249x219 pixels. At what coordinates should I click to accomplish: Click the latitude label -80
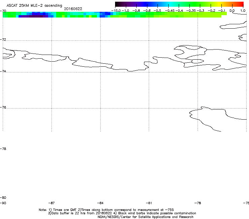tap(3, 197)
